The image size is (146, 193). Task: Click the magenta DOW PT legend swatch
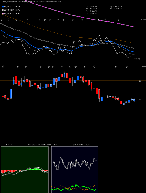click(3, 13)
